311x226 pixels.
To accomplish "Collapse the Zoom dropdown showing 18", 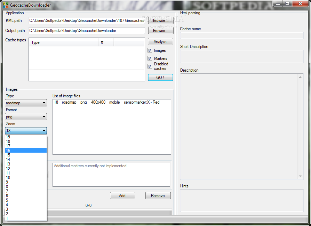I will click(26, 131).
